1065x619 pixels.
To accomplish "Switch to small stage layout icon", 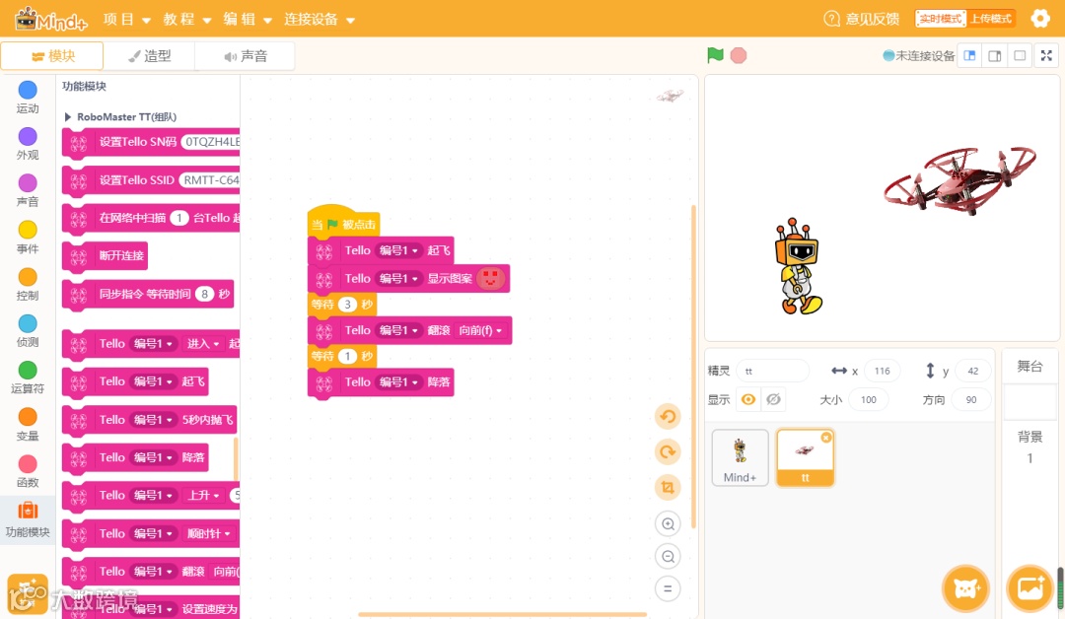I will tap(969, 55).
